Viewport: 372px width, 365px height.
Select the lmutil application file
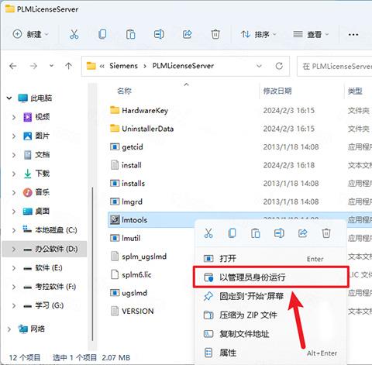tap(131, 238)
